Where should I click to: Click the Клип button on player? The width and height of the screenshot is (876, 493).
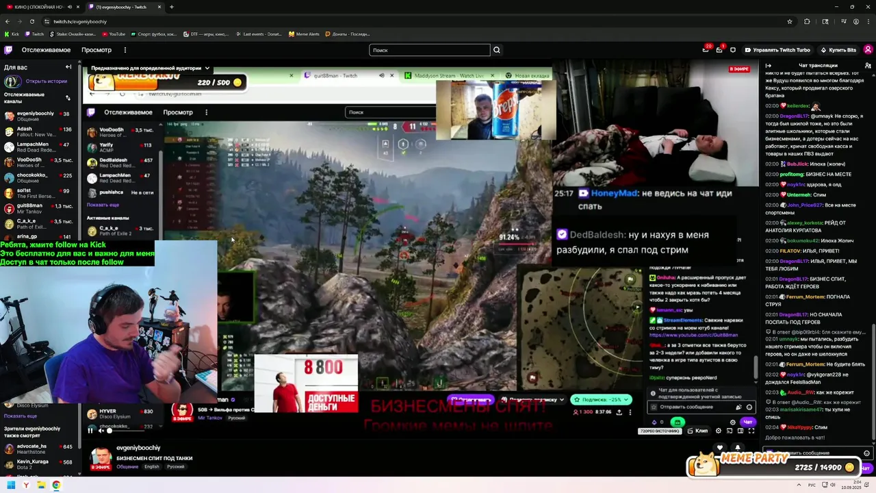coord(698,431)
